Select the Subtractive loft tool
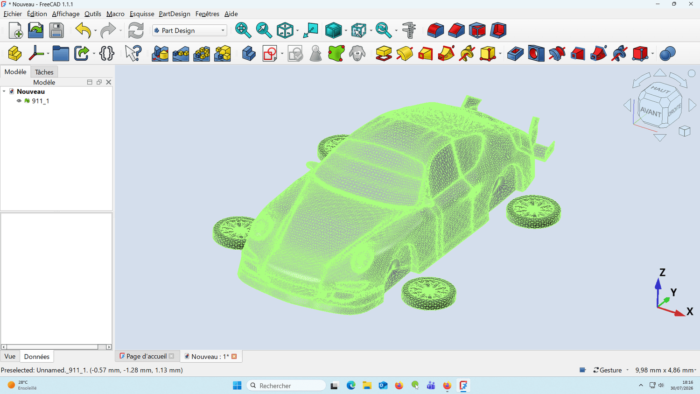 point(578,54)
